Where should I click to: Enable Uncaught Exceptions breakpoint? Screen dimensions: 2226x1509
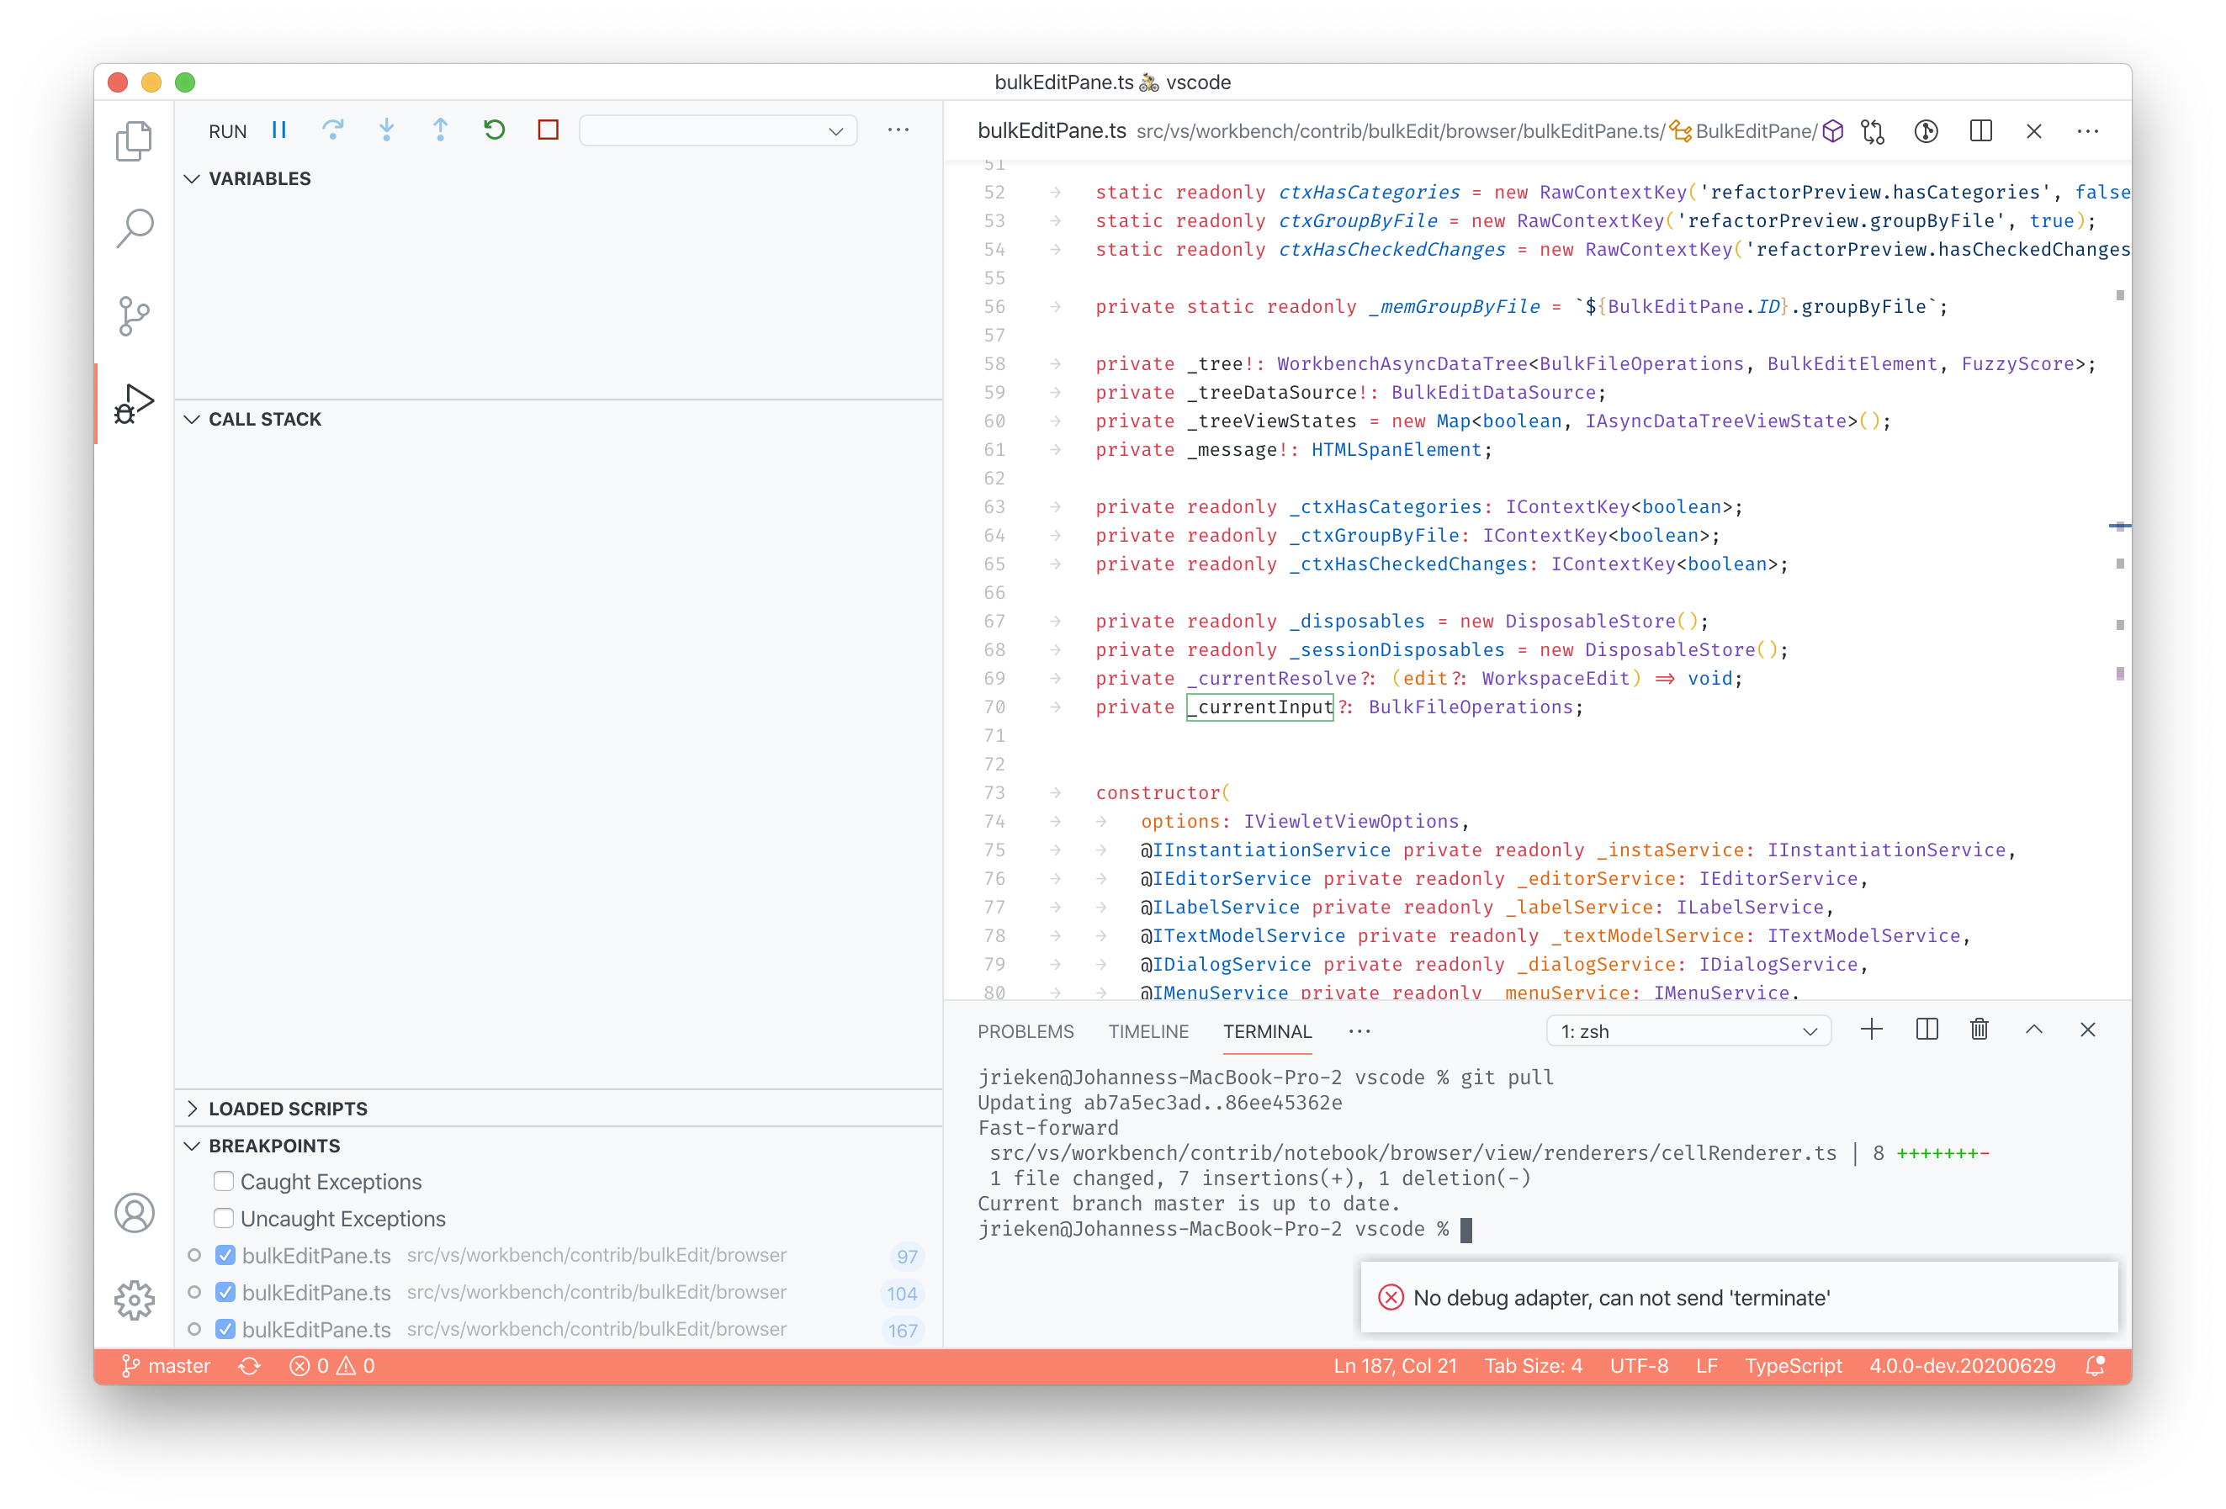pyautogui.click(x=223, y=1218)
